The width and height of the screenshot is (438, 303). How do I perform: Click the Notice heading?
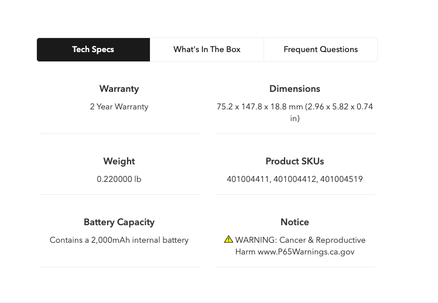point(295,222)
